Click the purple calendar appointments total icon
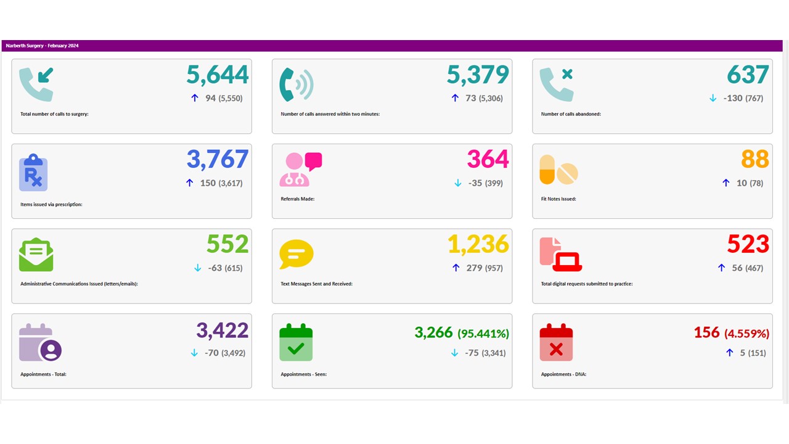This screenshot has height=444, width=789. click(x=40, y=342)
